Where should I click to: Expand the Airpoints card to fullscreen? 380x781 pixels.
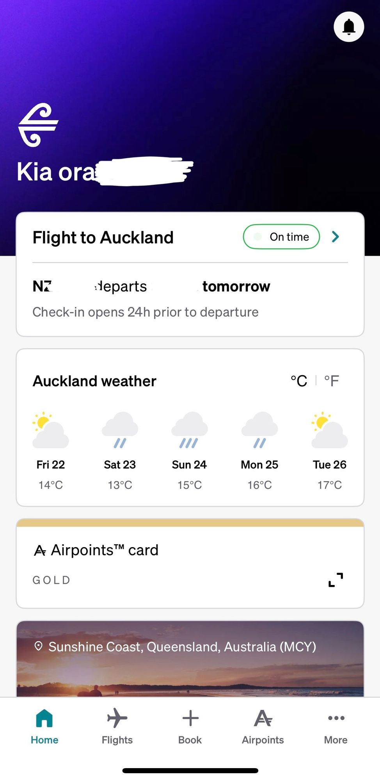[x=336, y=580]
